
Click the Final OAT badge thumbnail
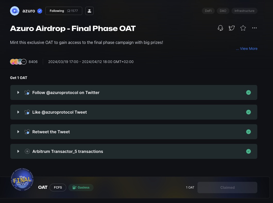pos(22,180)
